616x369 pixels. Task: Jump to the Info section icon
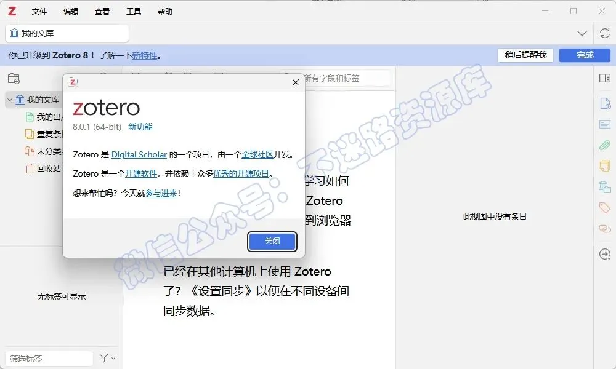(605, 104)
